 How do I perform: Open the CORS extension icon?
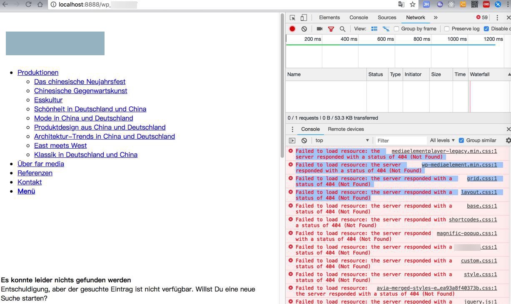[486, 4]
